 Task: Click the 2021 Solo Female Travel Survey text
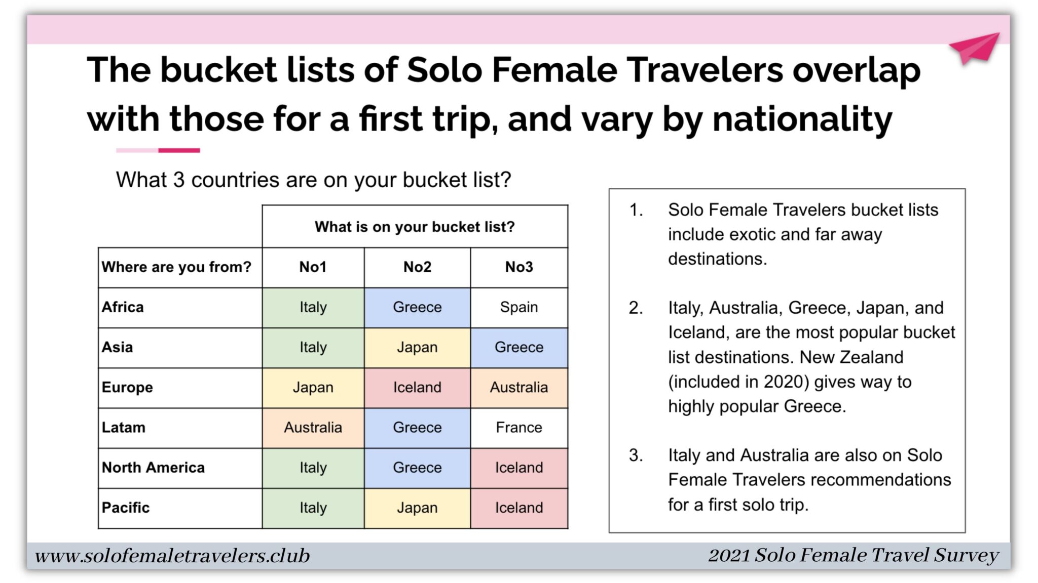pyautogui.click(x=853, y=555)
